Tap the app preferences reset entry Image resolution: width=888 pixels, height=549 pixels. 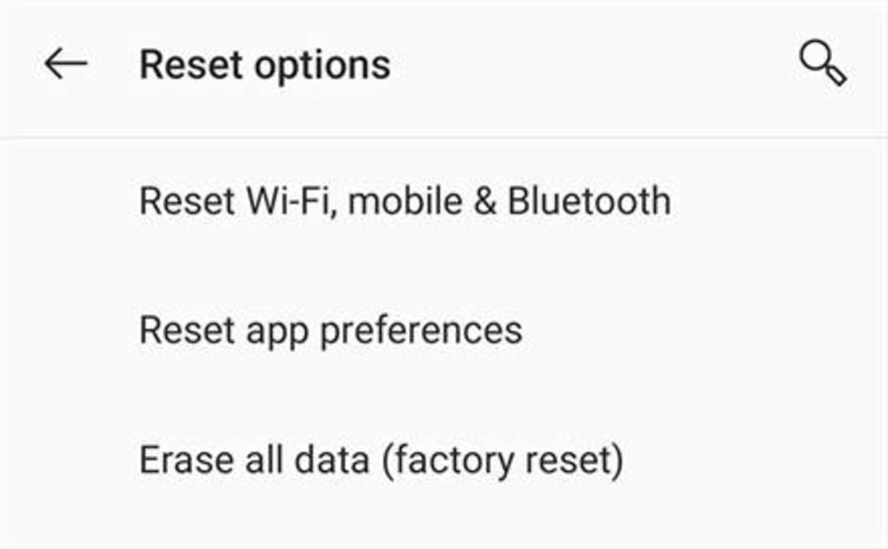331,330
